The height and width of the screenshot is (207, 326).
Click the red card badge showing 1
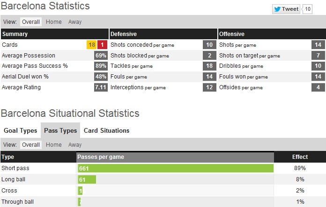[103, 45]
